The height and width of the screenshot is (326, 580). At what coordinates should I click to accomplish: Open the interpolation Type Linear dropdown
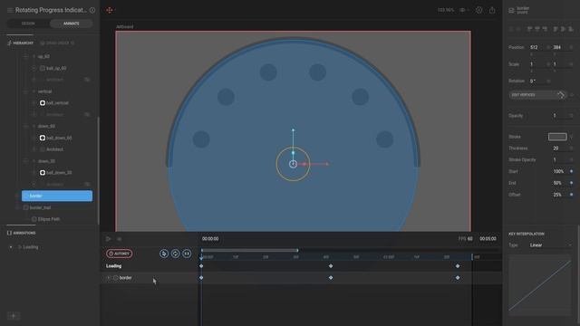[x=551, y=245]
